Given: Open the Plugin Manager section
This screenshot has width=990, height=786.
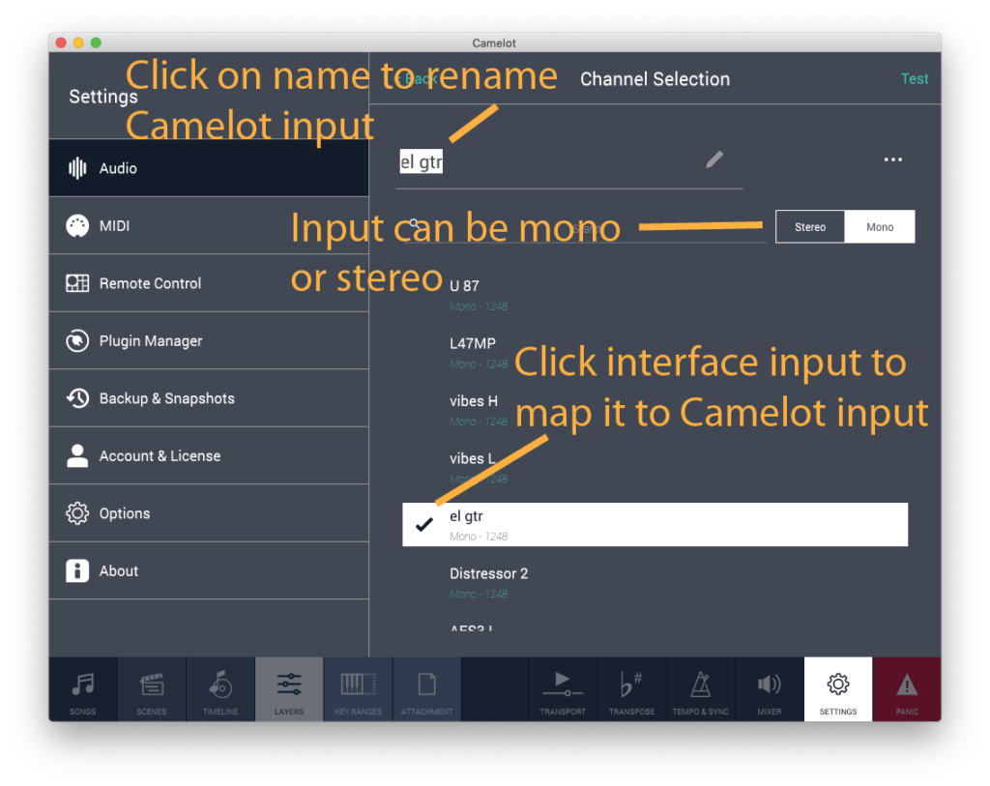Looking at the screenshot, I should 150,340.
